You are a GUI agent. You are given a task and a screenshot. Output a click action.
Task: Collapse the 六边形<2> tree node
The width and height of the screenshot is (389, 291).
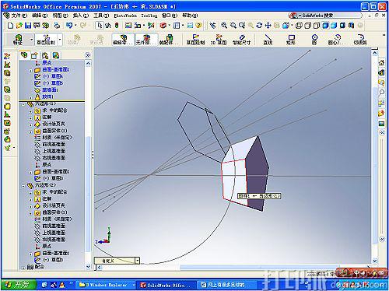(x=23, y=186)
